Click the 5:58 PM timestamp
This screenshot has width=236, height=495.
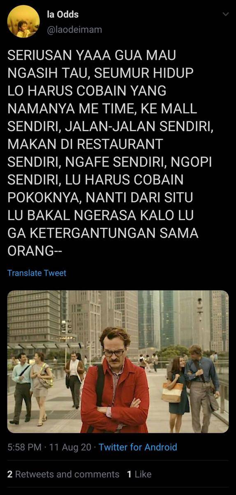point(25,447)
